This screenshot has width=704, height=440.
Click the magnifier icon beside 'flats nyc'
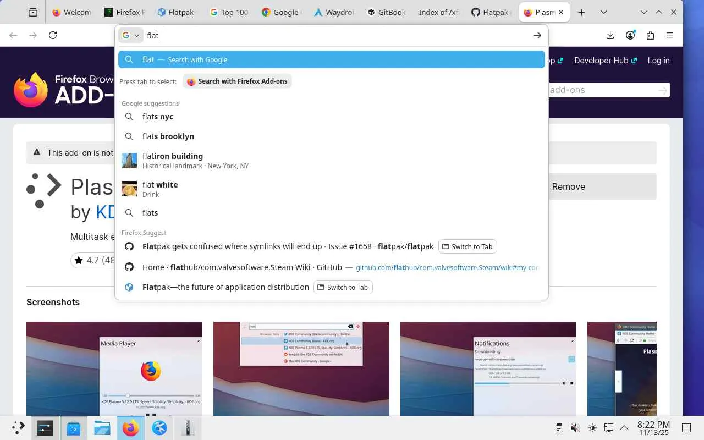[129, 117]
